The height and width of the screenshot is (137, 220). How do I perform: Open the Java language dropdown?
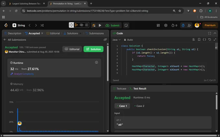pos(116,40)
